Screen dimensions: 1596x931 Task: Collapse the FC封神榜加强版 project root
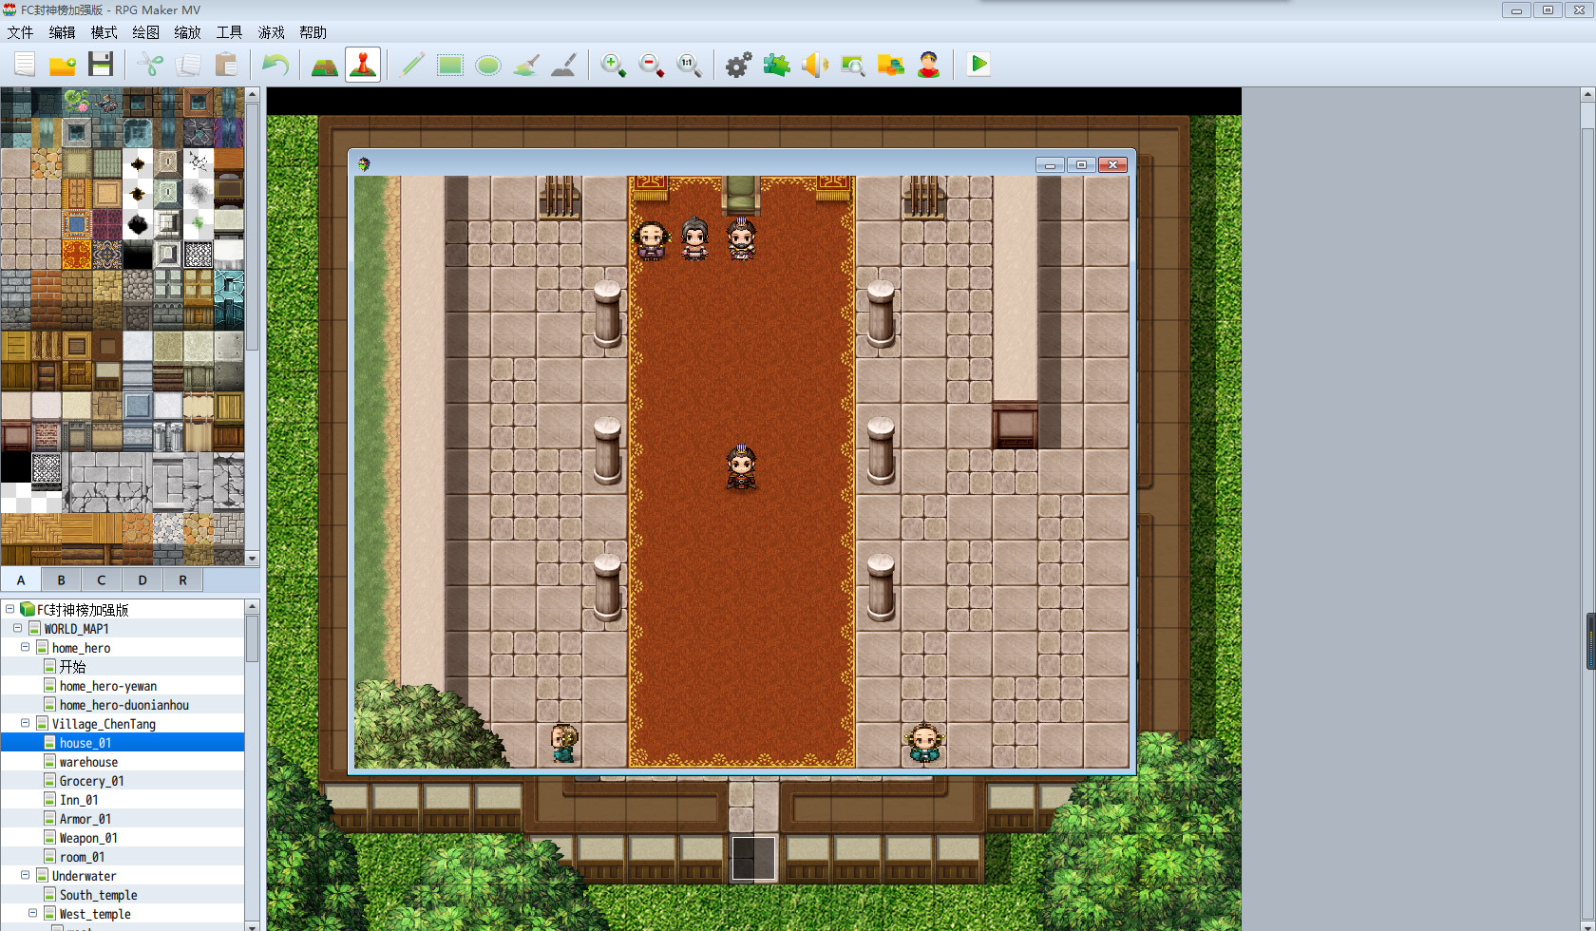pos(9,609)
